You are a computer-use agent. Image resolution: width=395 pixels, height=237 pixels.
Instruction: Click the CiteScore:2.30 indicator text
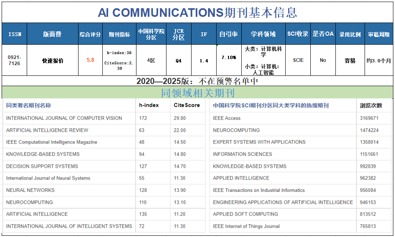point(119,66)
